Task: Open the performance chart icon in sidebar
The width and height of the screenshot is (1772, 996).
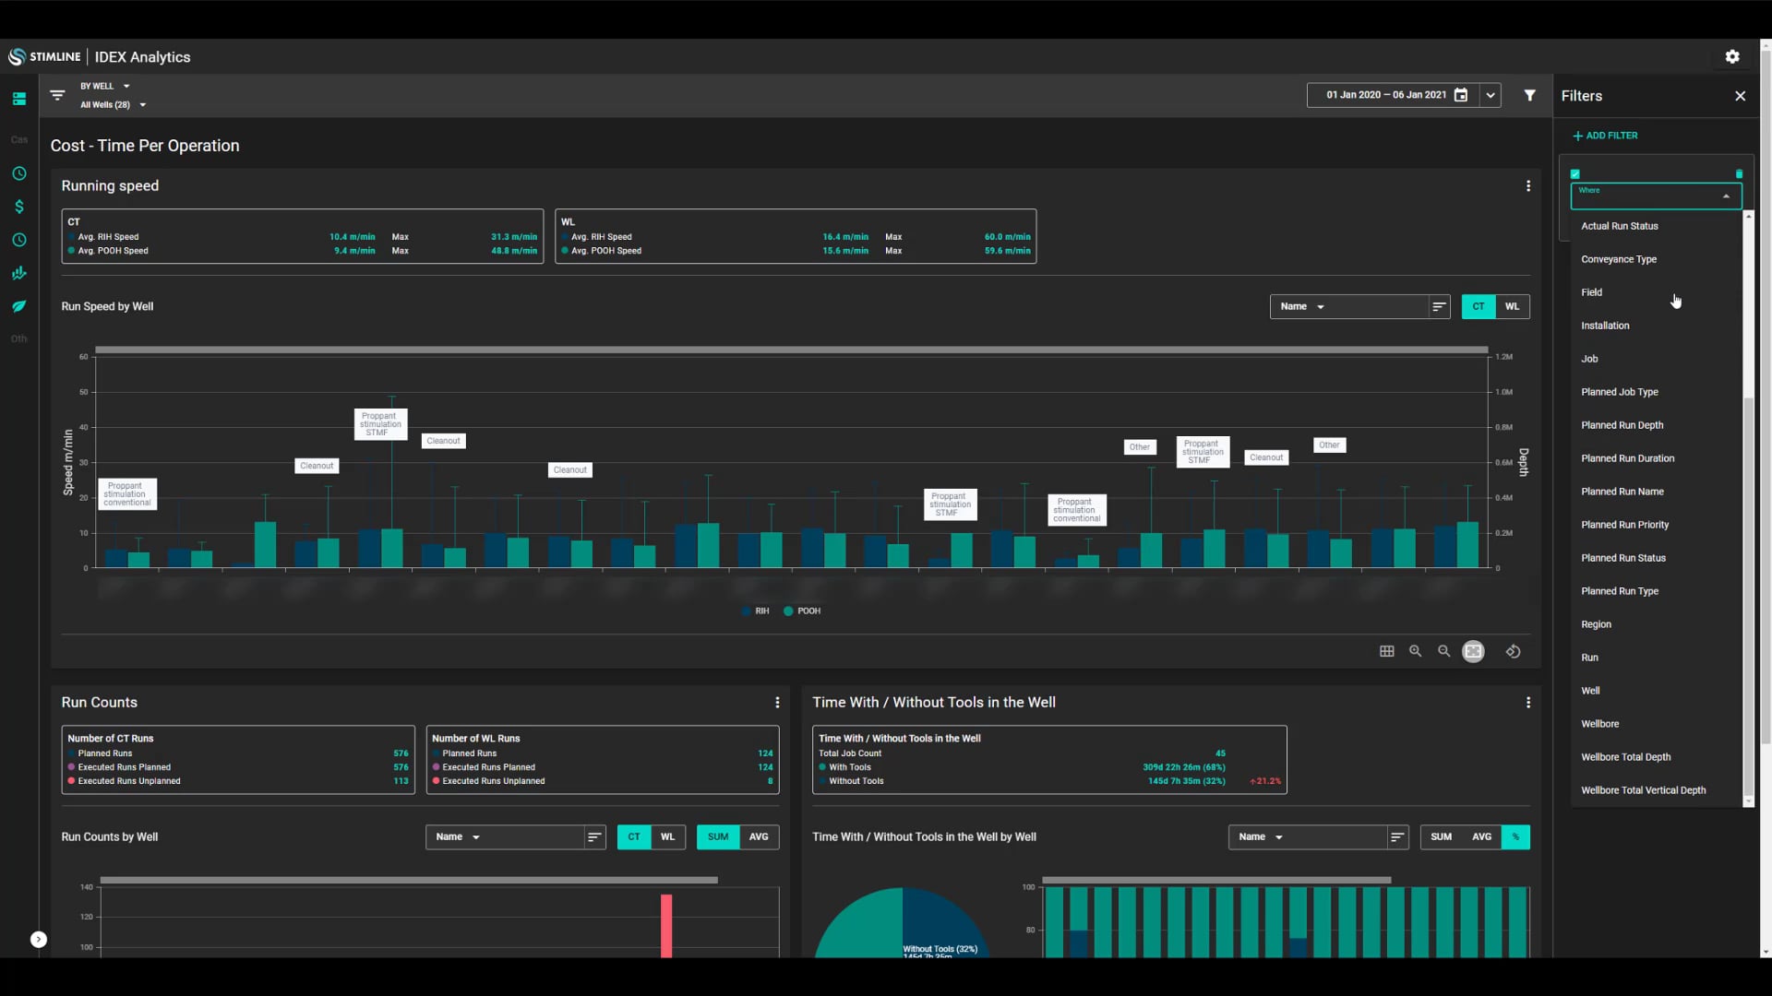Action: coord(19,273)
